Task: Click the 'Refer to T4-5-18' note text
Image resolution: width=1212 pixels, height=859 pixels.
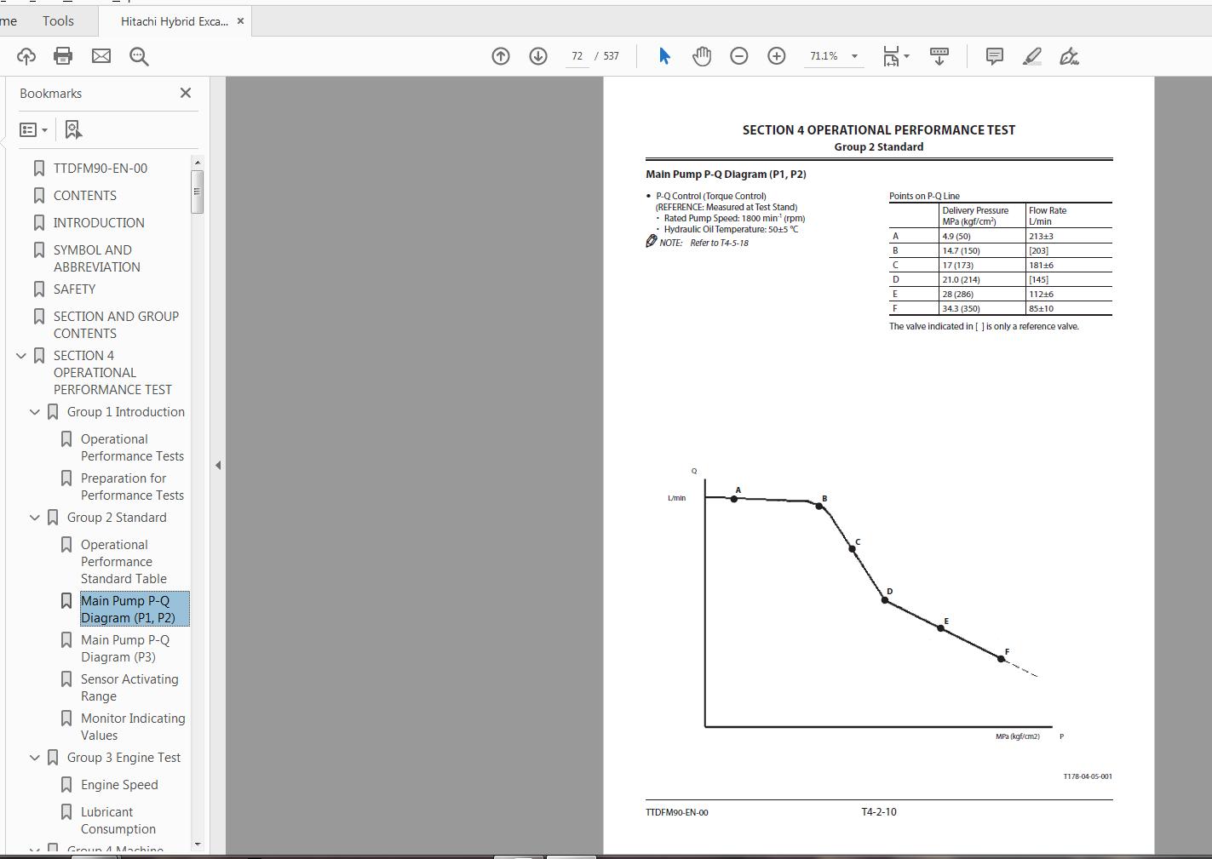Action: click(x=719, y=243)
